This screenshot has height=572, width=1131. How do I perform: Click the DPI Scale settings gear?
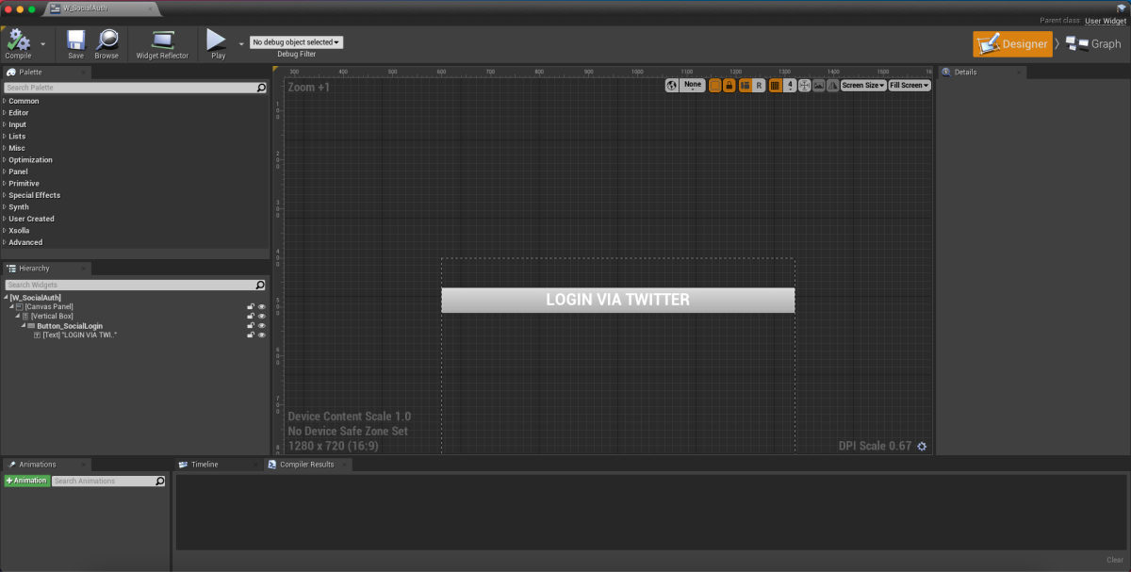922,446
